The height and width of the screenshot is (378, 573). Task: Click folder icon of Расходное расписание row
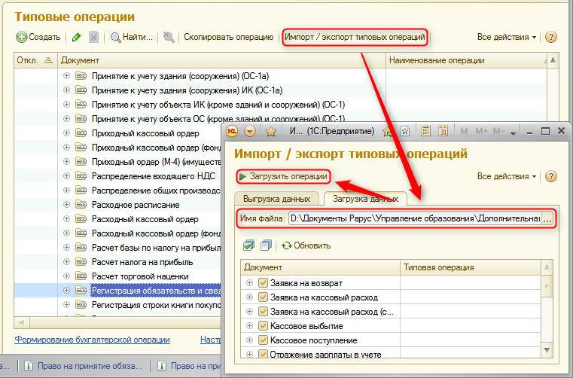[81, 204]
